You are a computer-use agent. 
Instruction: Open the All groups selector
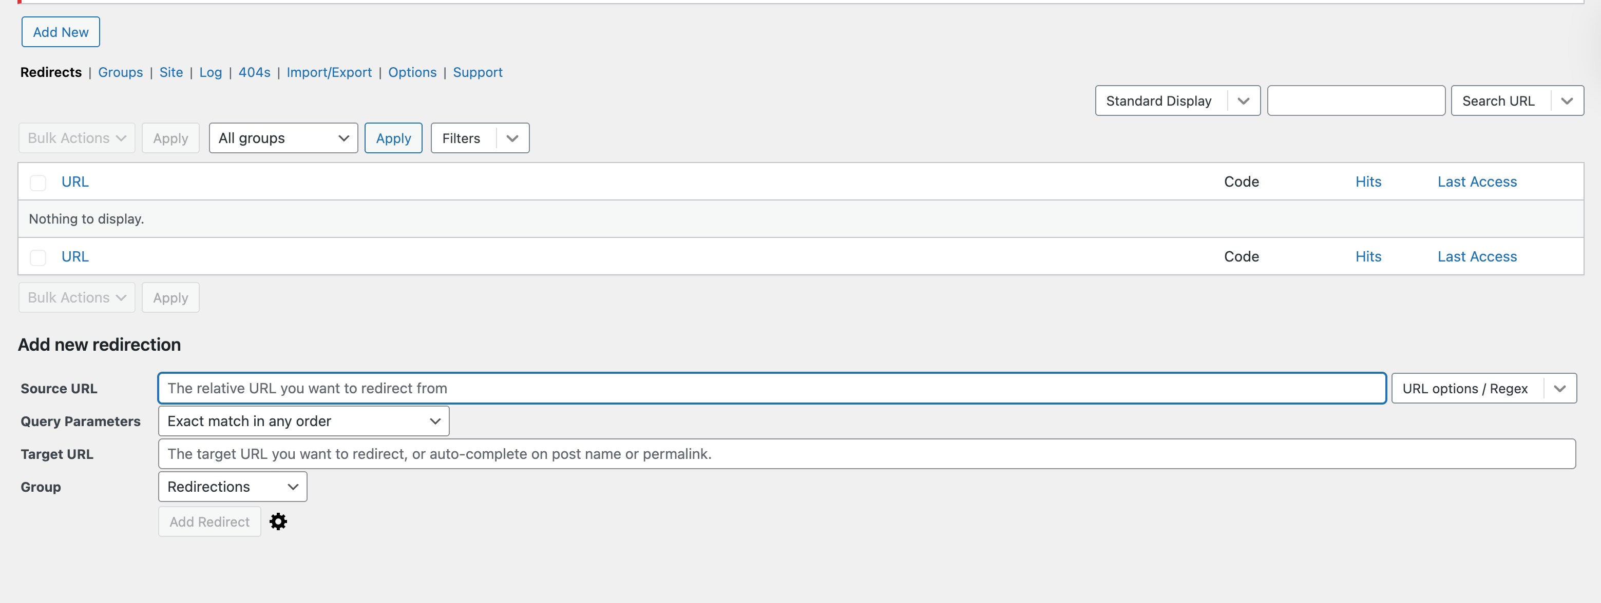tap(283, 138)
